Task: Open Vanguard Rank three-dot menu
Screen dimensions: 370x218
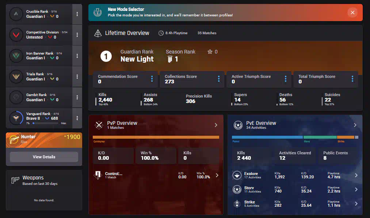Action: [x=77, y=118]
